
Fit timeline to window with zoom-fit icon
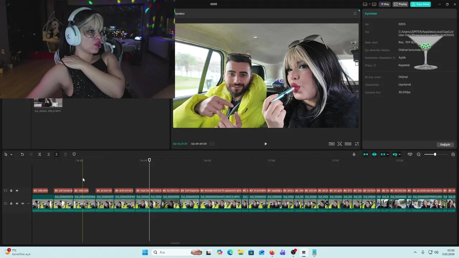[x=410, y=154]
